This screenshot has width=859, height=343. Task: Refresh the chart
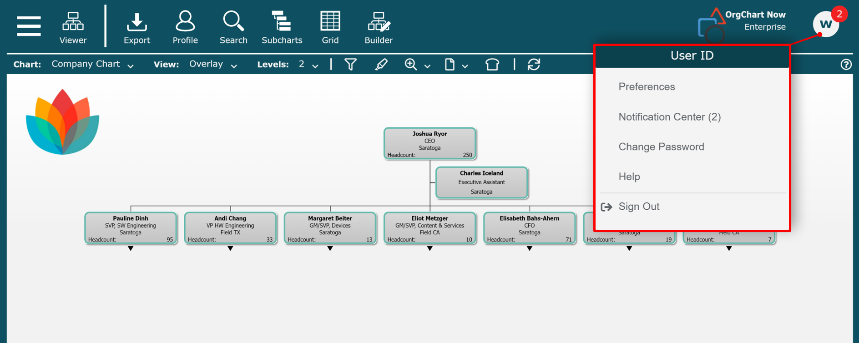[534, 65]
